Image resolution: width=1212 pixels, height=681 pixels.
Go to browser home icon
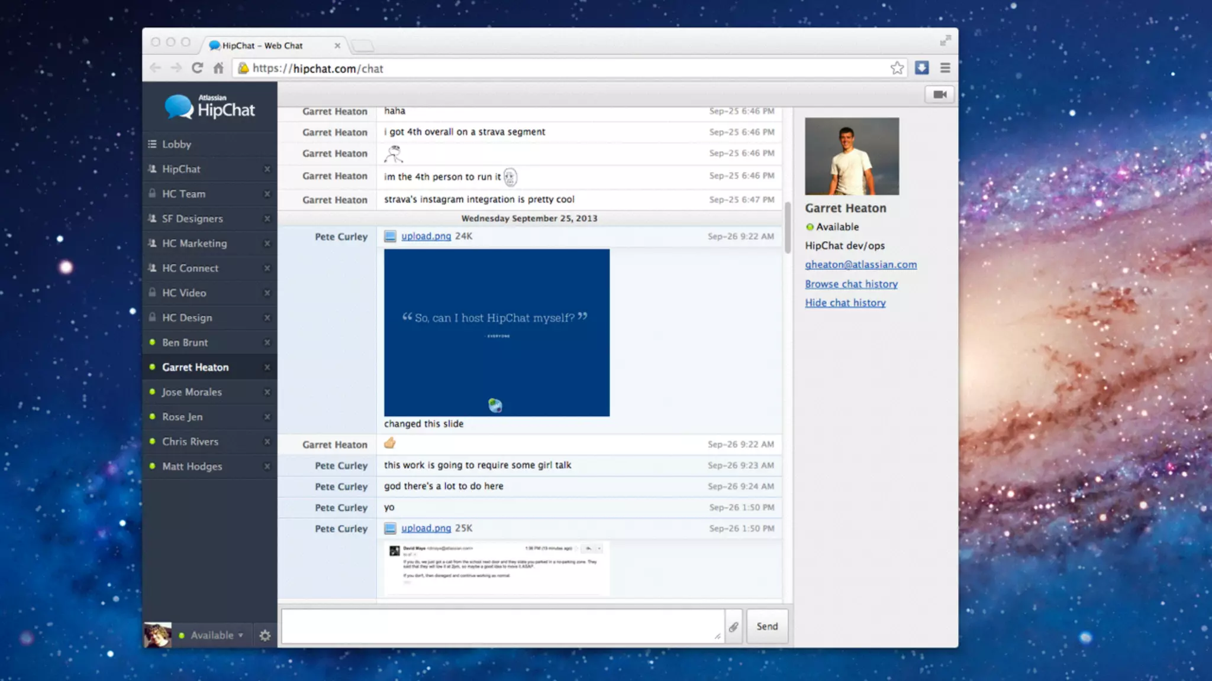[x=218, y=68]
